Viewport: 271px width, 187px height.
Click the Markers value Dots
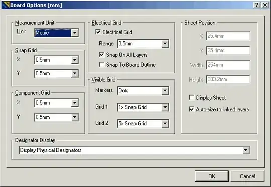click(123, 90)
